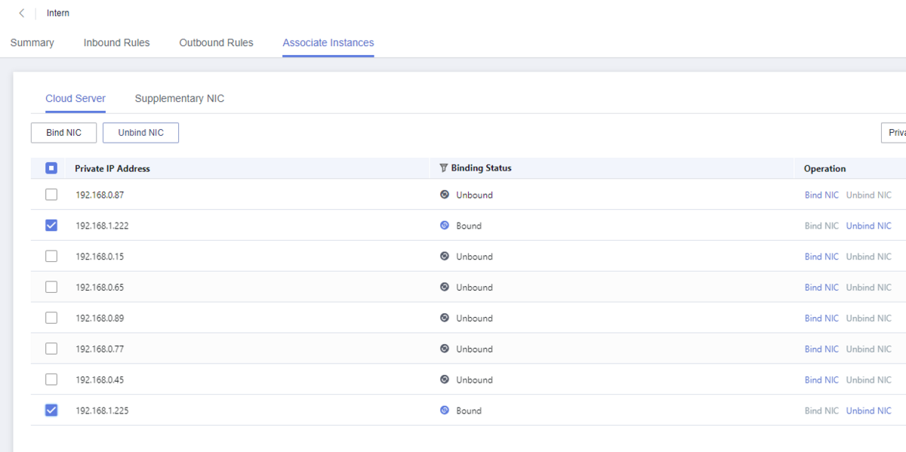The width and height of the screenshot is (906, 452).
Task: Click Unbound status icon for 192.168.0.89
Action: (445, 318)
